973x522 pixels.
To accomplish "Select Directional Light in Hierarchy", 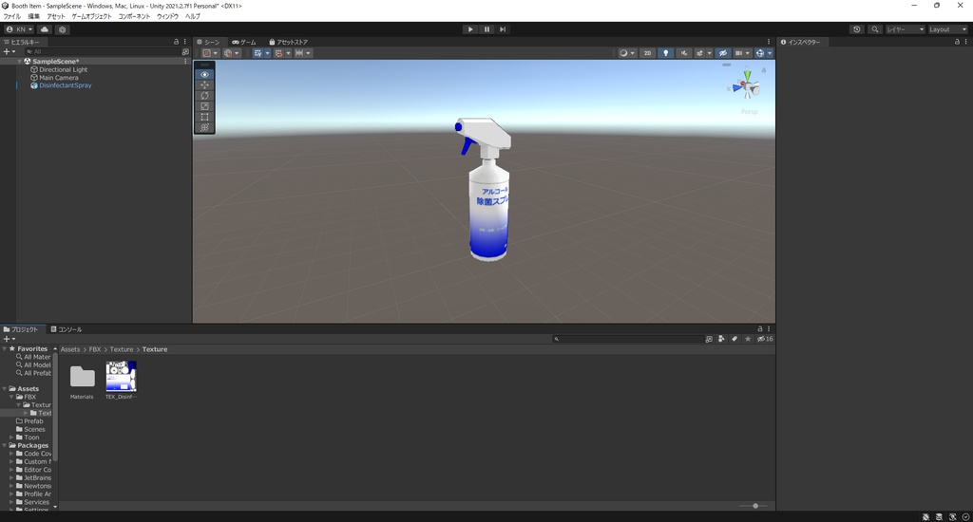I will tap(64, 69).
